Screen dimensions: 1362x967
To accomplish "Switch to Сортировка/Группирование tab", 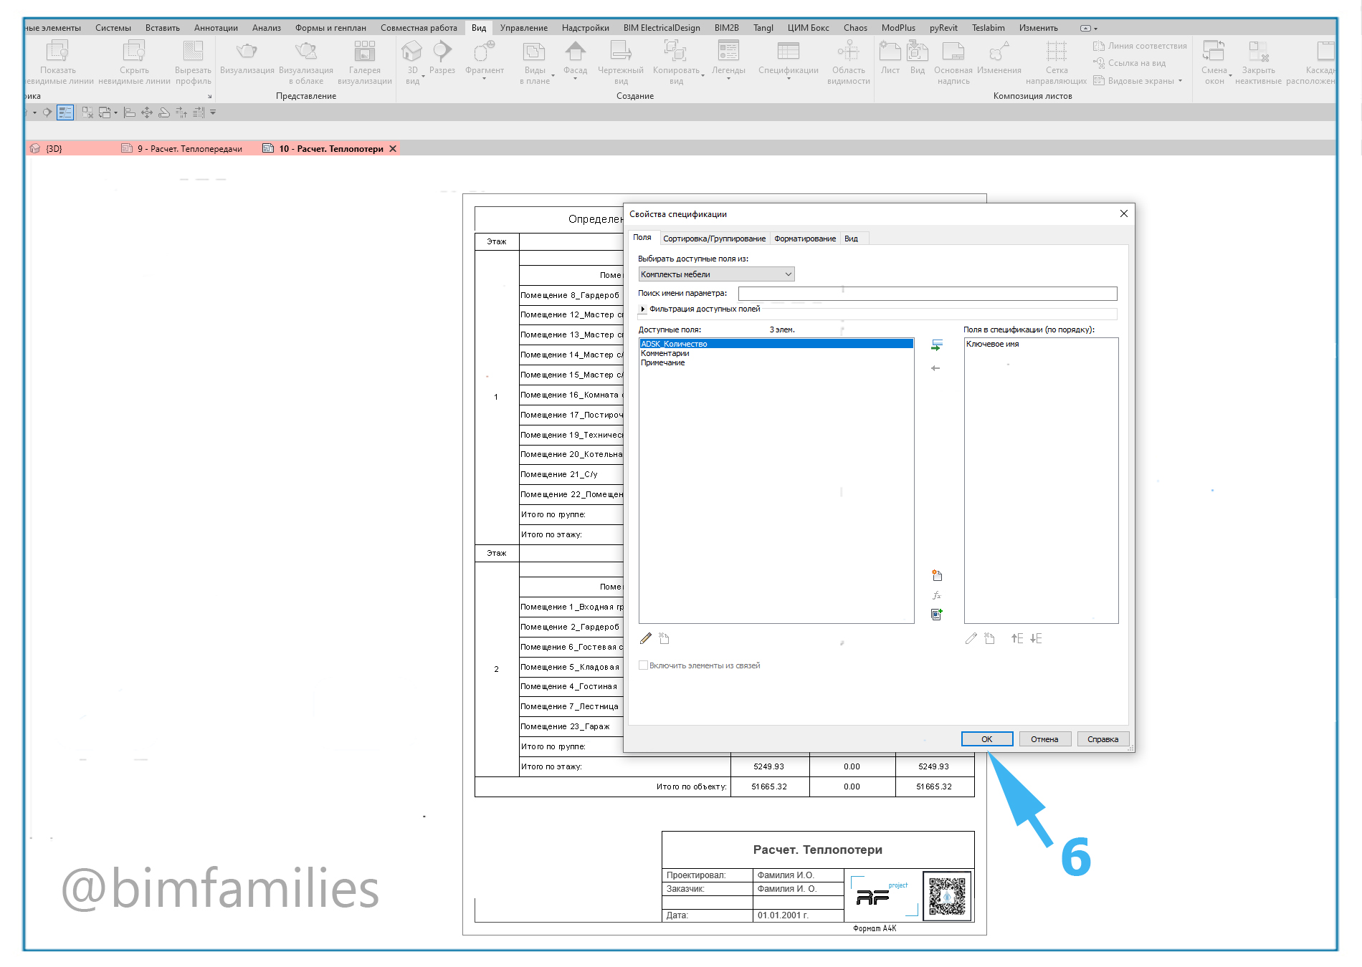I will click(714, 239).
